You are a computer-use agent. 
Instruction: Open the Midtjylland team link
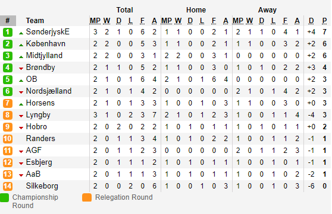(x=44, y=56)
